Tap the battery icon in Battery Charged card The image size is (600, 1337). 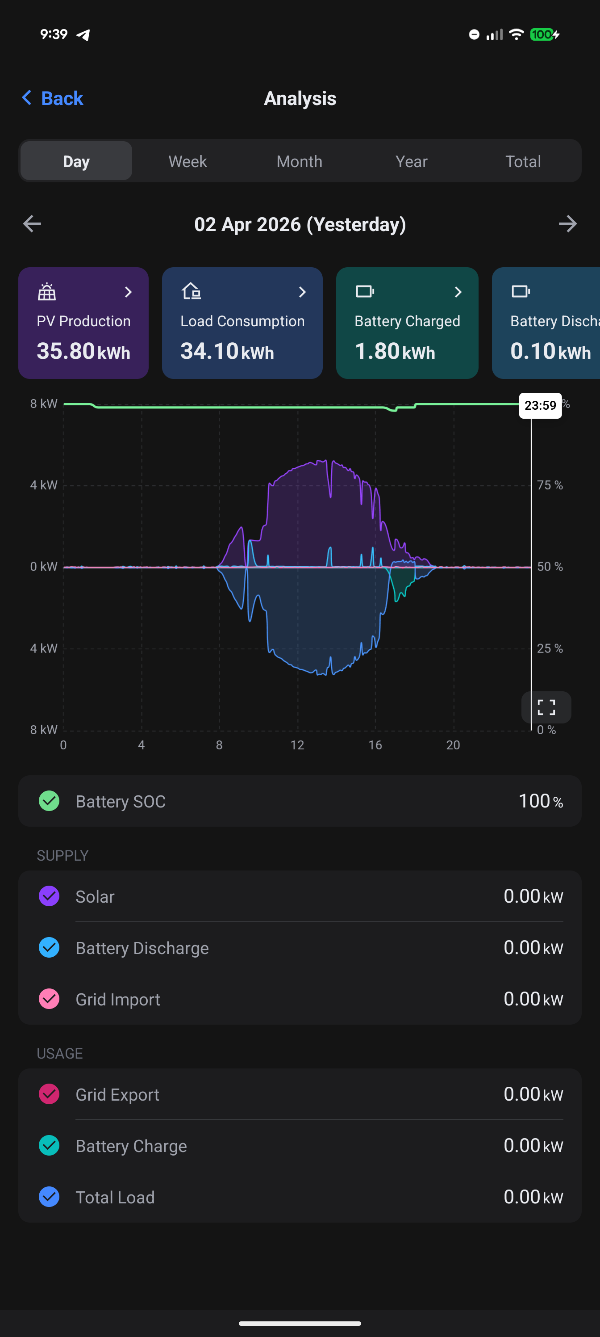coord(365,292)
